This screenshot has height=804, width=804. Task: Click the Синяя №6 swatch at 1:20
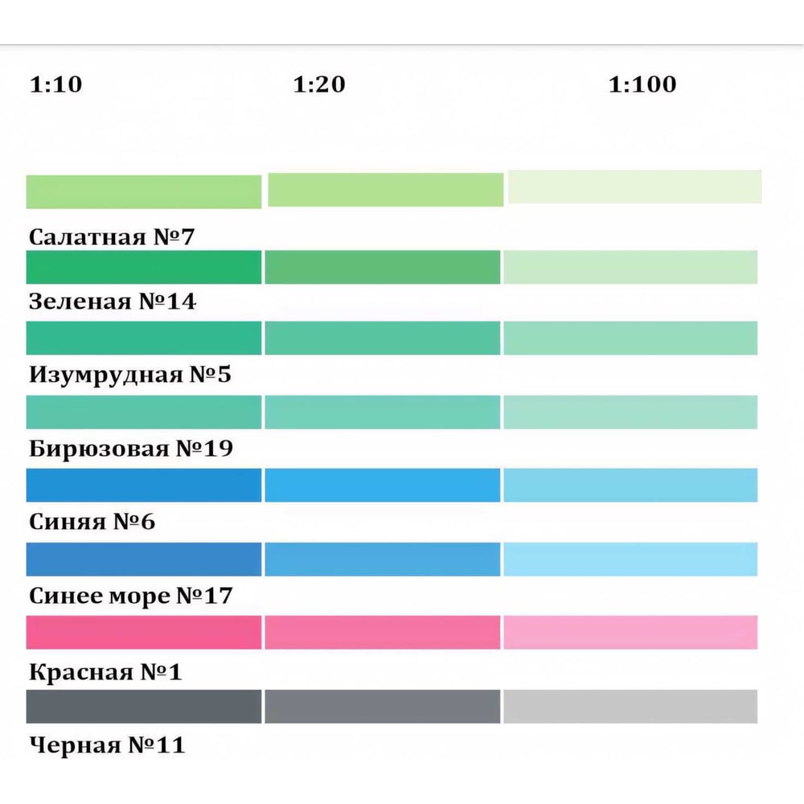coord(382,485)
